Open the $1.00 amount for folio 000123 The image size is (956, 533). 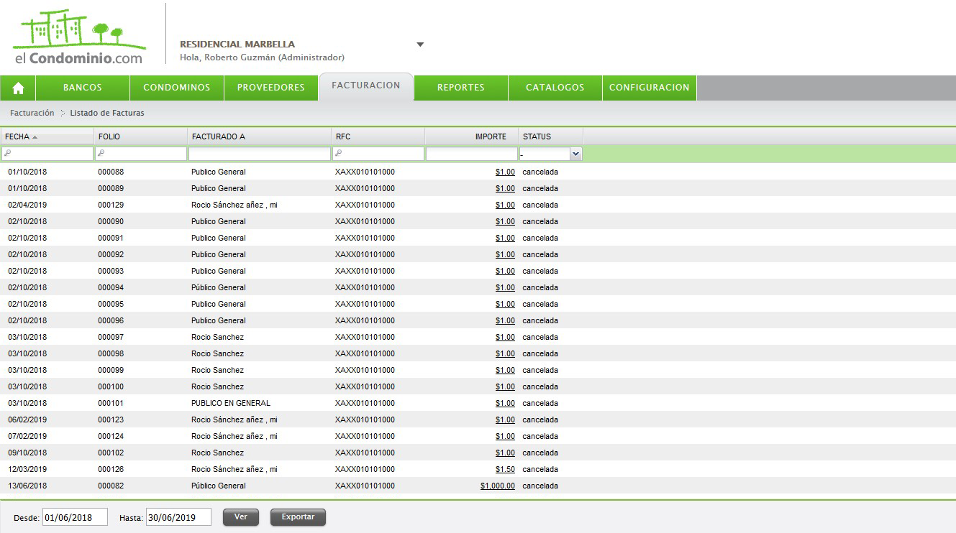tap(505, 420)
